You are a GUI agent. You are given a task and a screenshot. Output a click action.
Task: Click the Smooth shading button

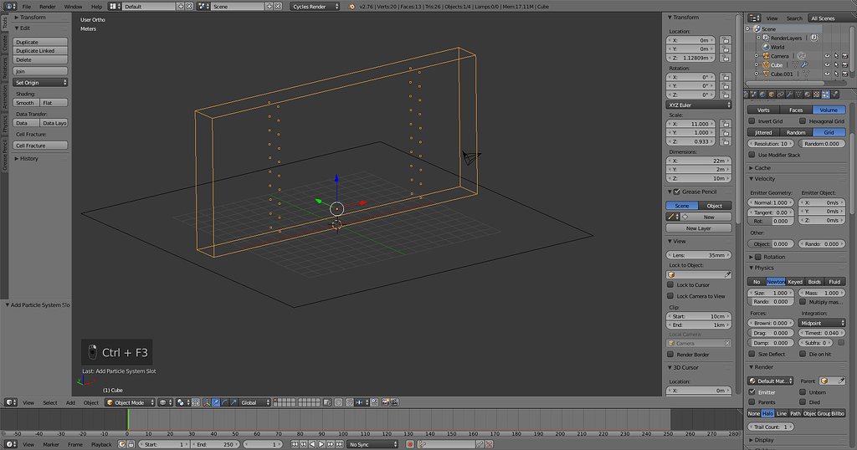click(x=26, y=103)
